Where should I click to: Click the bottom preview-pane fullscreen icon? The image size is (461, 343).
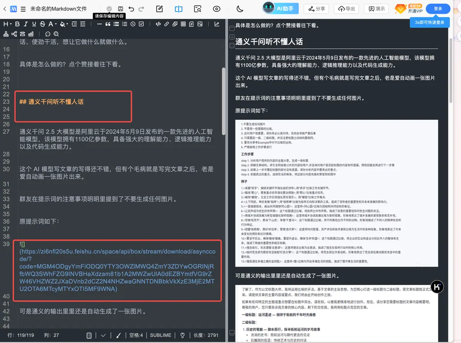point(232,46)
